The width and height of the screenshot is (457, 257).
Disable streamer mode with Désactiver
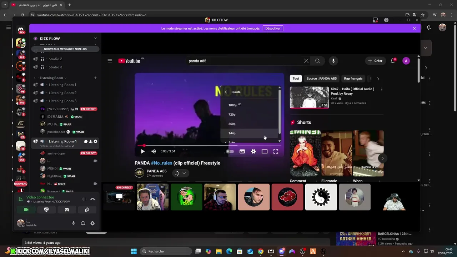pyautogui.click(x=273, y=28)
